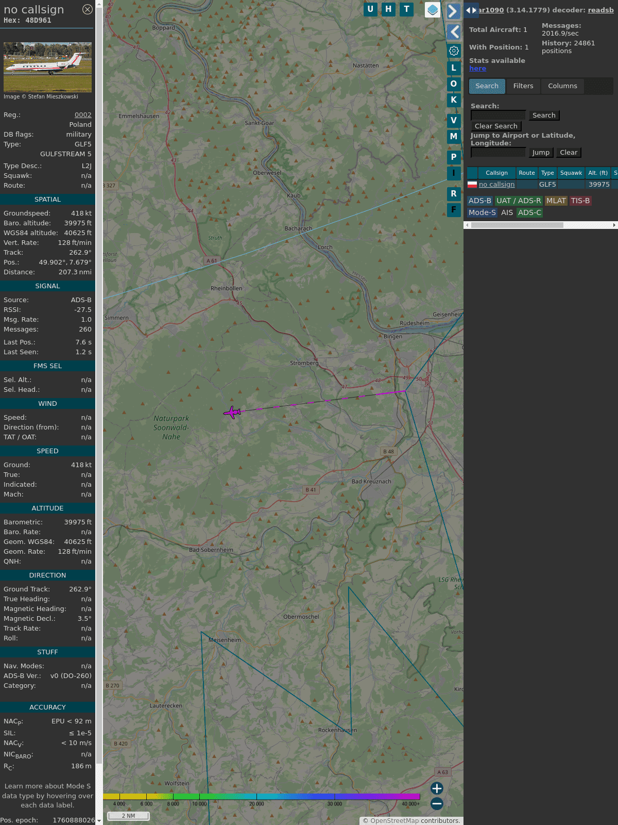Click the ADS-C legend label
This screenshot has height=825, width=618.
[x=529, y=213]
